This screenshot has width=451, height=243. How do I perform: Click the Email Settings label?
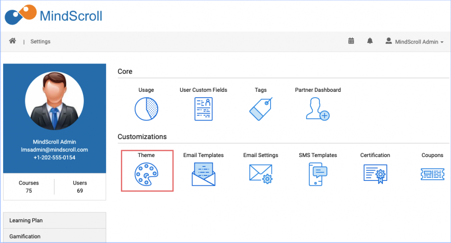tap(261, 155)
